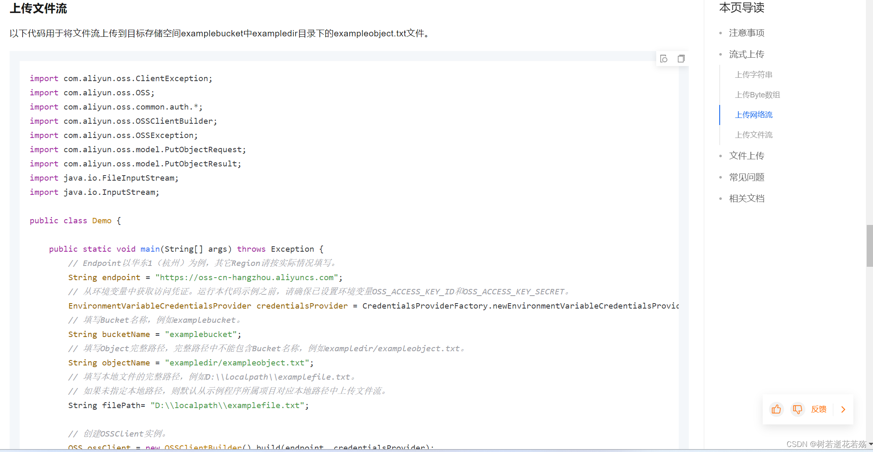Click the CSDN @树若逝花若殇 watermark link

click(x=825, y=444)
